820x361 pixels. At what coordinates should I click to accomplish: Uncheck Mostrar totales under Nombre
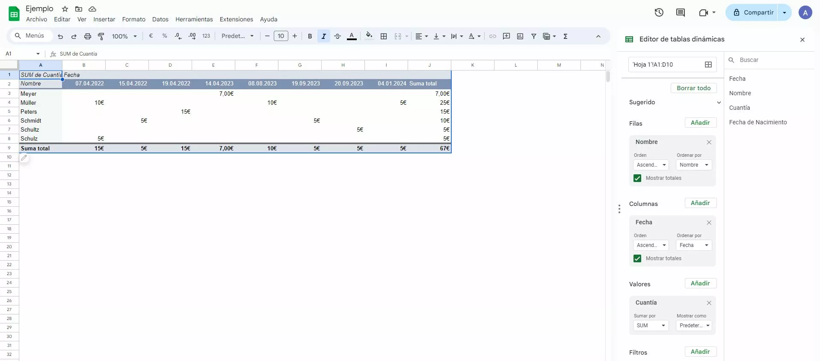coord(637,178)
